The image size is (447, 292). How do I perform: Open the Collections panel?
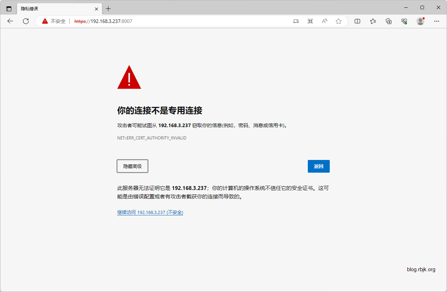[389, 21]
